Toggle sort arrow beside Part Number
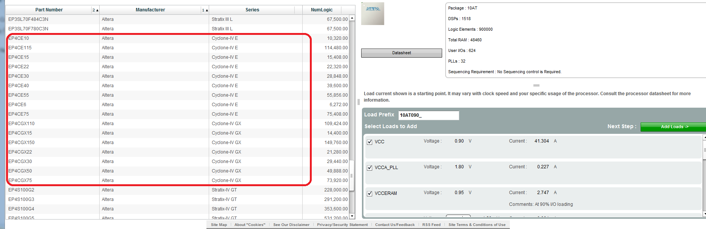Screen dimensions: 706x229 click(x=95, y=10)
